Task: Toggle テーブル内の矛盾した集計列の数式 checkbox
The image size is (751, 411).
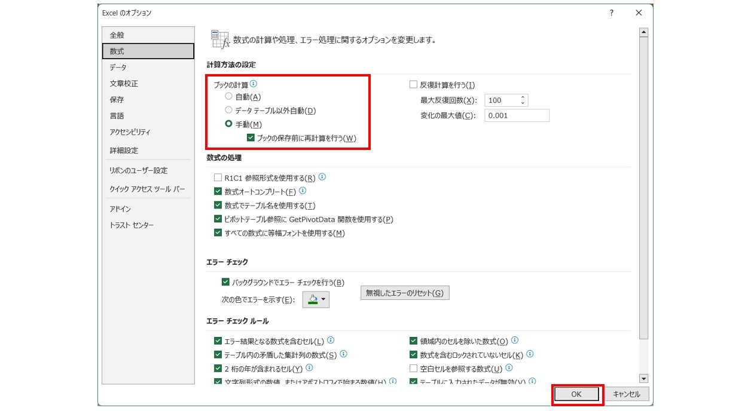Action: click(x=218, y=355)
